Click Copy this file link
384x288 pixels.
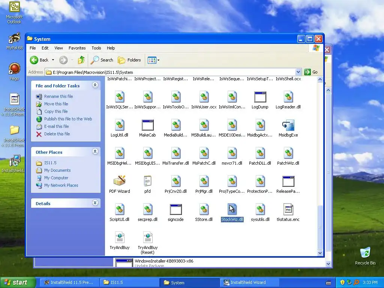(x=56, y=111)
